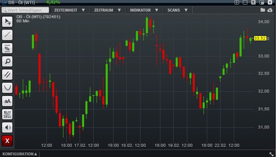Select the percent retracement tool
The image size is (276, 157).
tap(7, 48)
